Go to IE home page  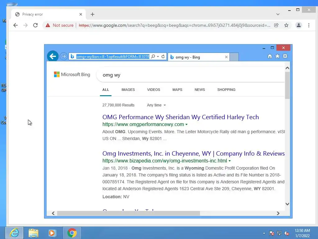tap(270, 56)
